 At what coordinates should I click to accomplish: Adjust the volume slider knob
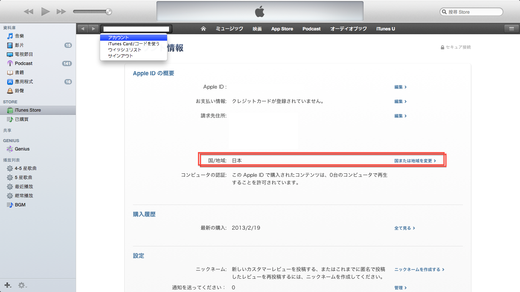pyautogui.click(x=109, y=12)
